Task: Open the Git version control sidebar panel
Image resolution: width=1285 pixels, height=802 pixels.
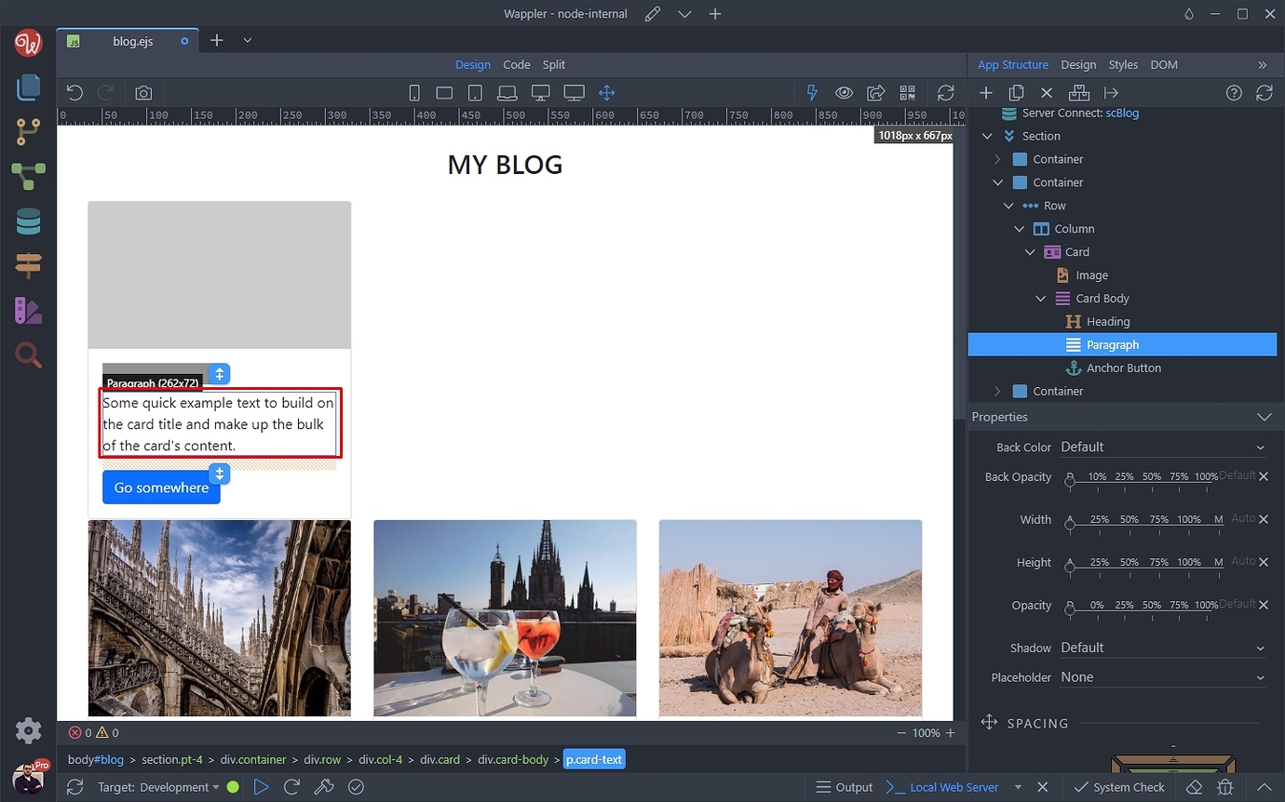Action: (x=28, y=131)
